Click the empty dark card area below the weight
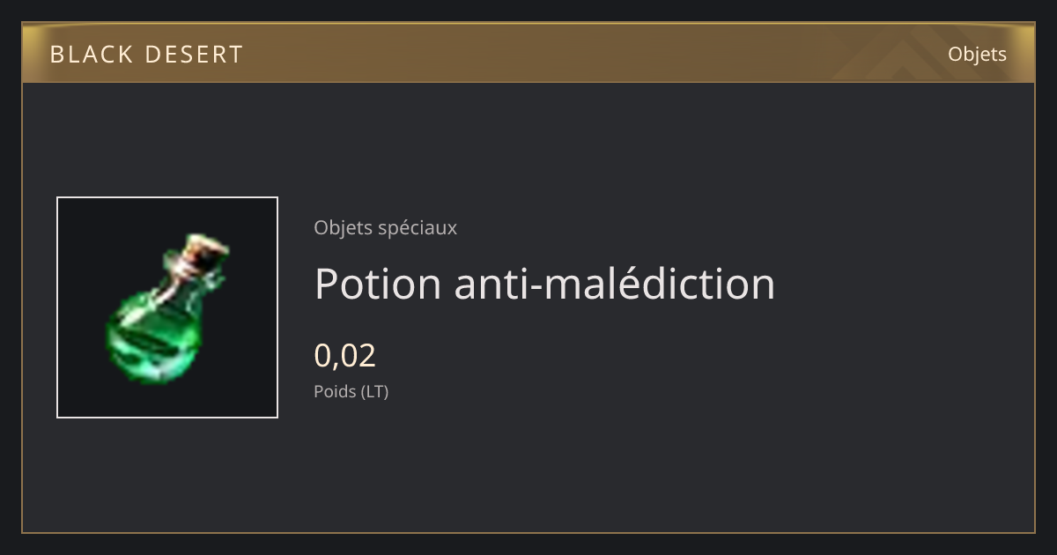1057x555 pixels. tap(617, 467)
